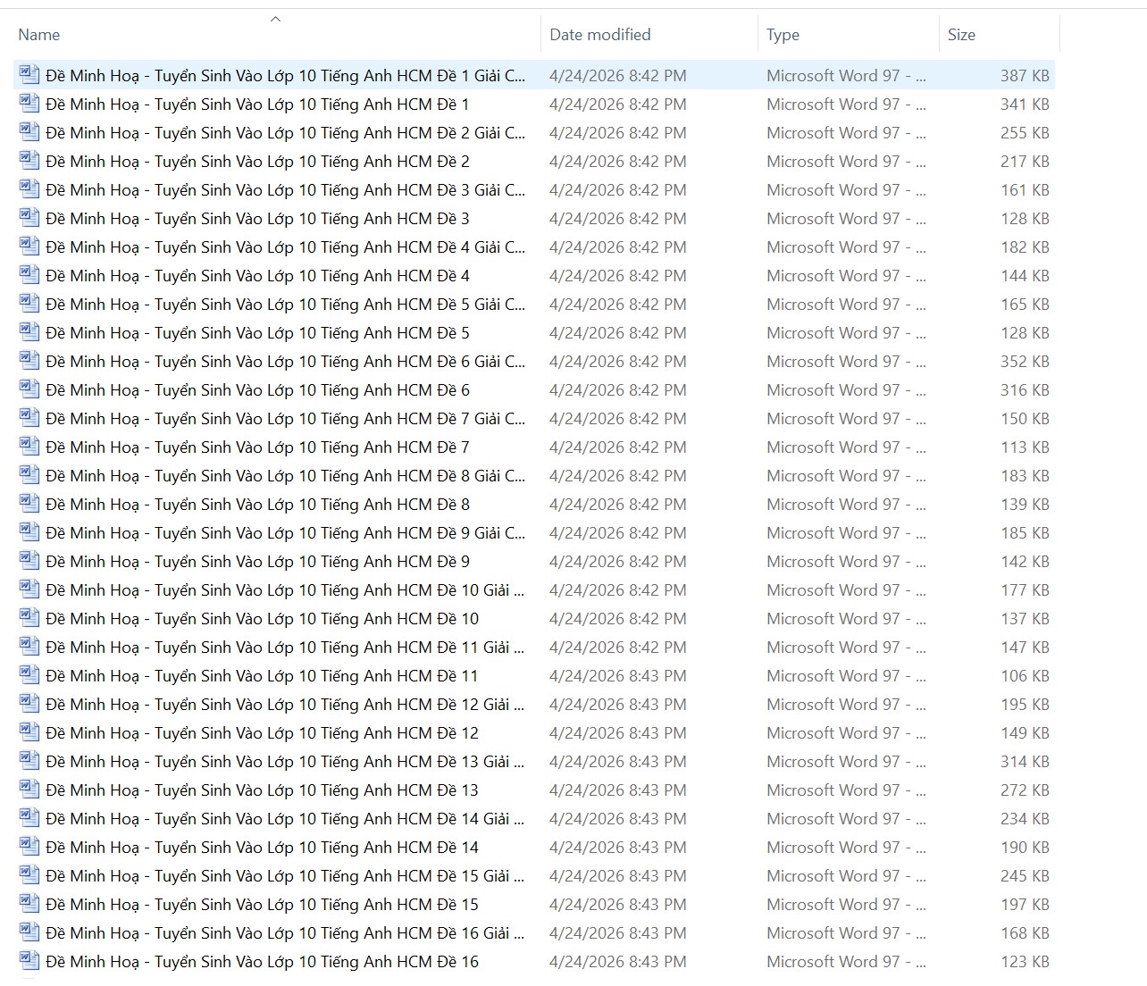
Task: Select Word icon of Đề 11 Giải file
Action: (x=29, y=647)
